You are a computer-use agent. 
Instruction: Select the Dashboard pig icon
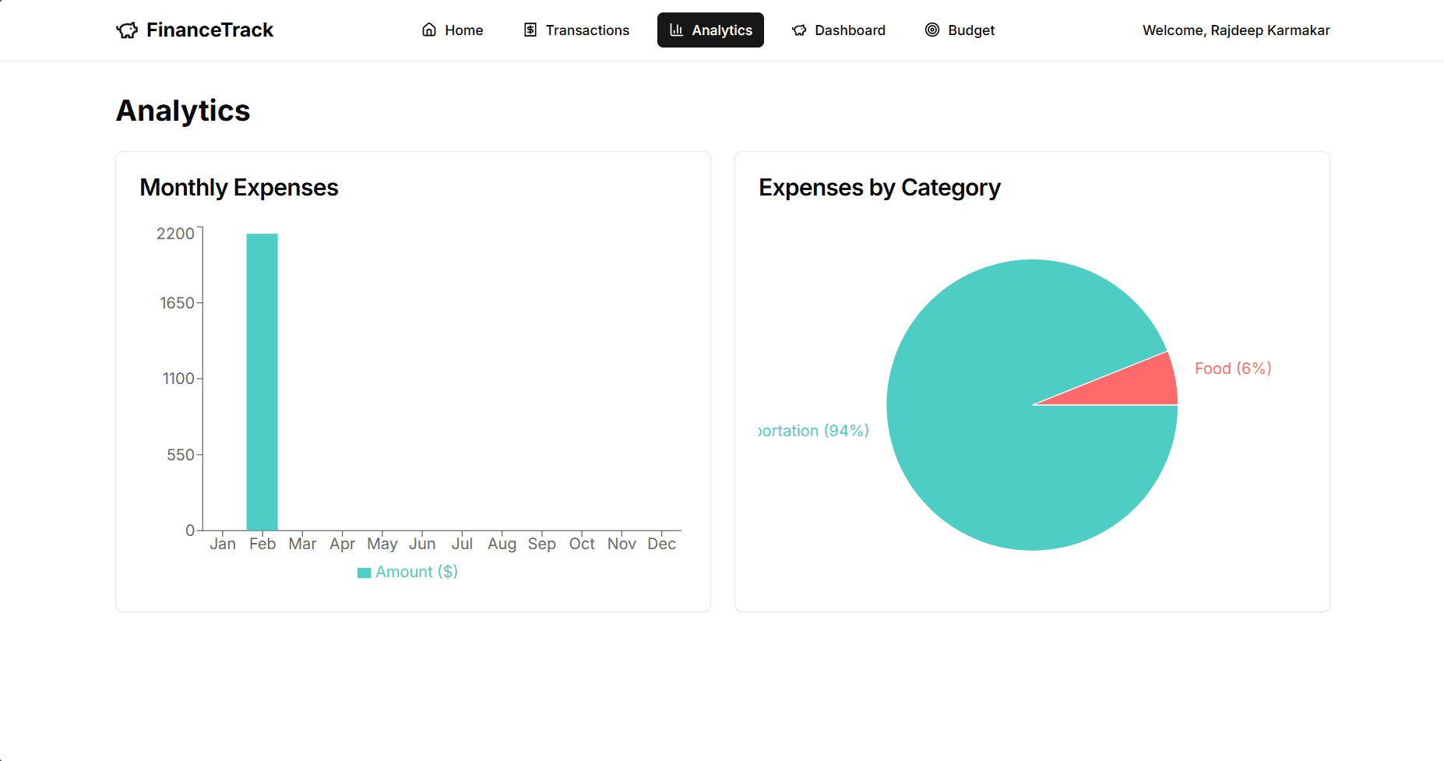[x=798, y=30]
